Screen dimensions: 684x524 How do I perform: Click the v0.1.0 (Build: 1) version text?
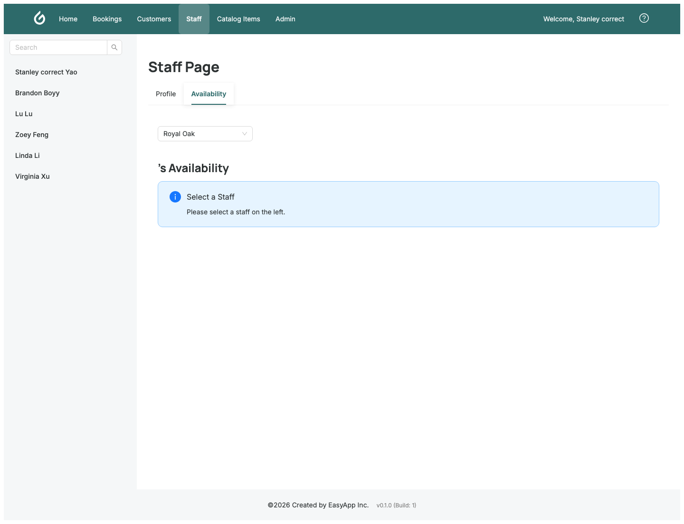(397, 506)
